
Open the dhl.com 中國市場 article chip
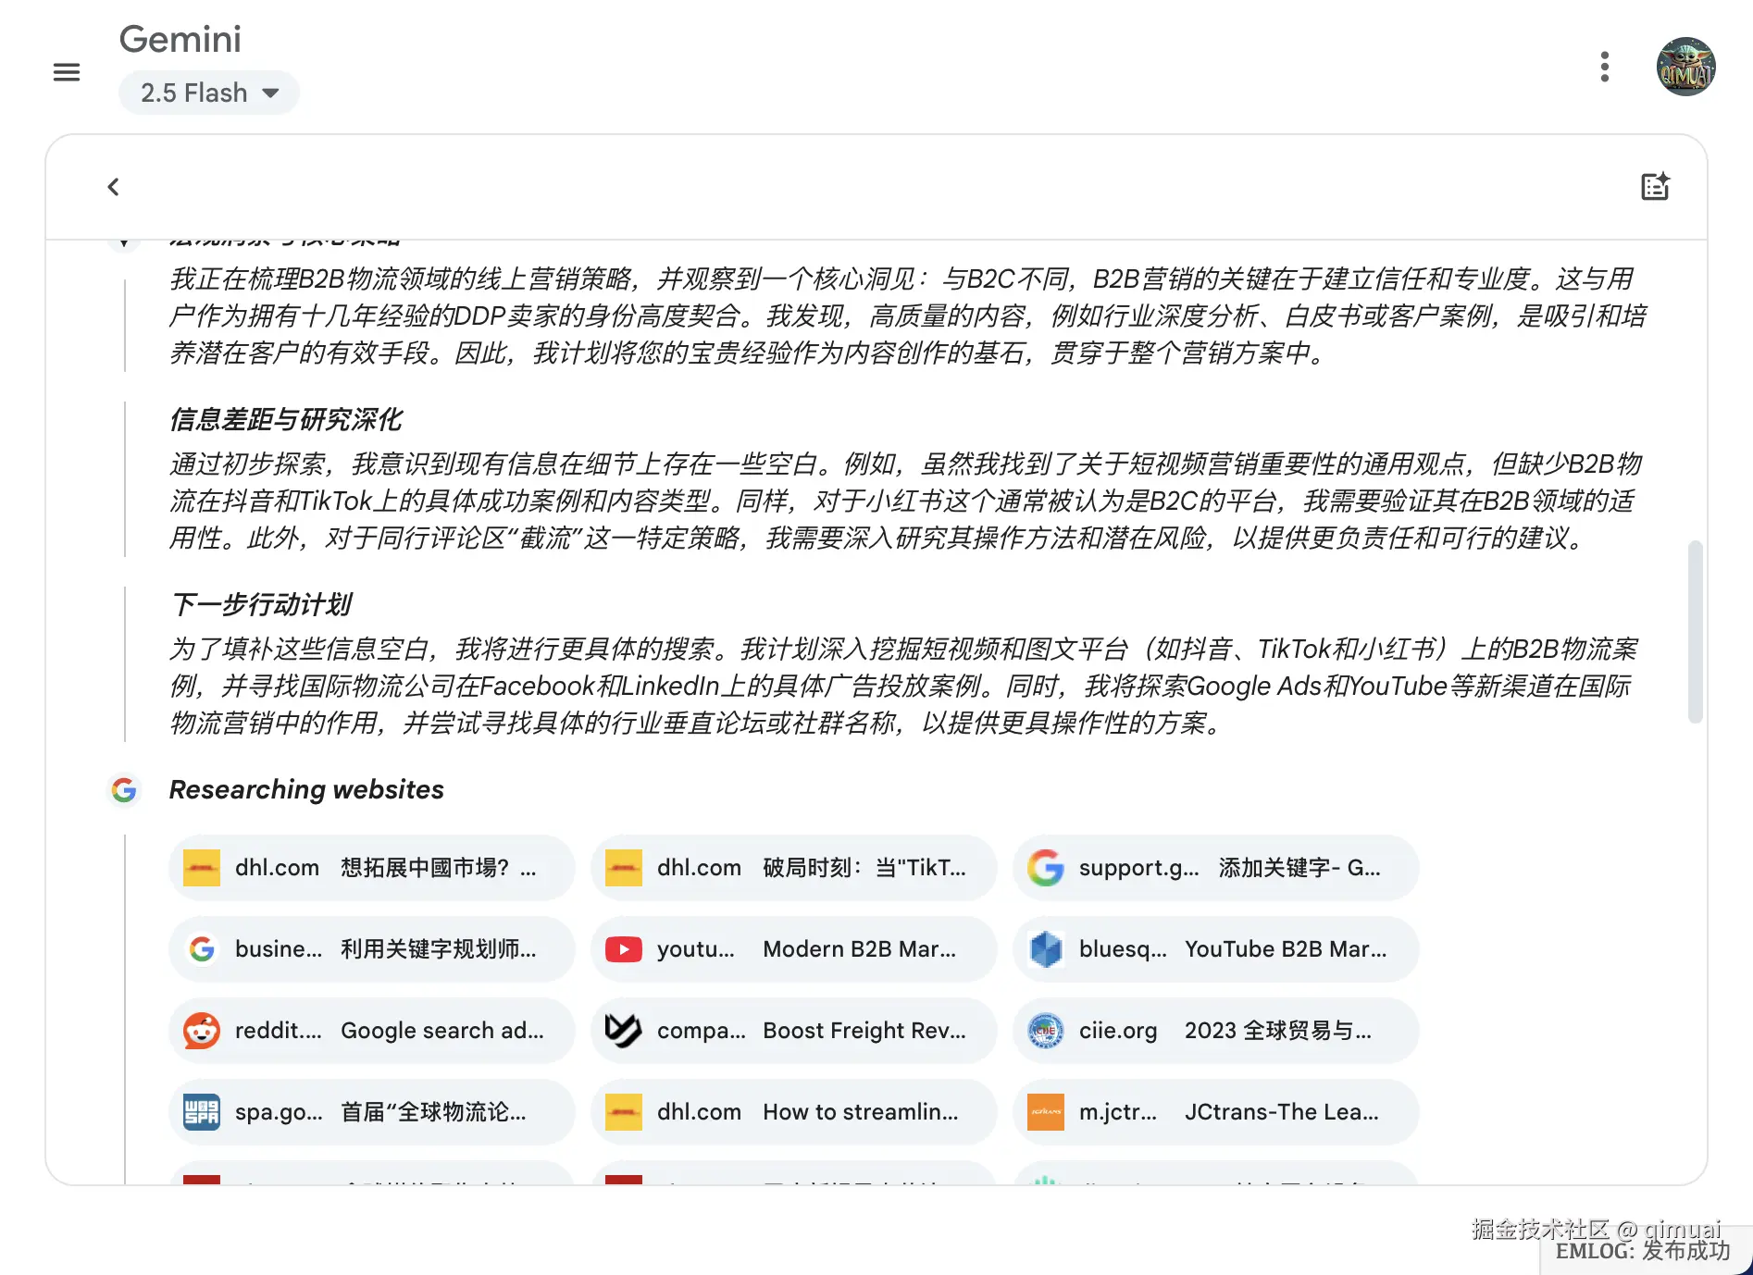coord(370,868)
